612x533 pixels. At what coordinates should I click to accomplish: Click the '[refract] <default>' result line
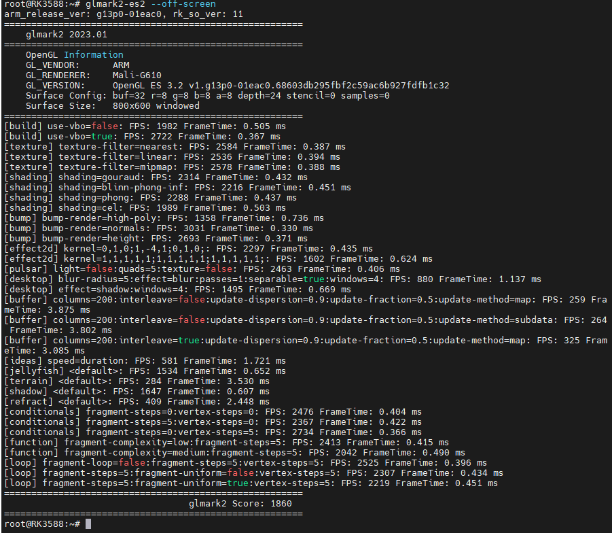137,401
